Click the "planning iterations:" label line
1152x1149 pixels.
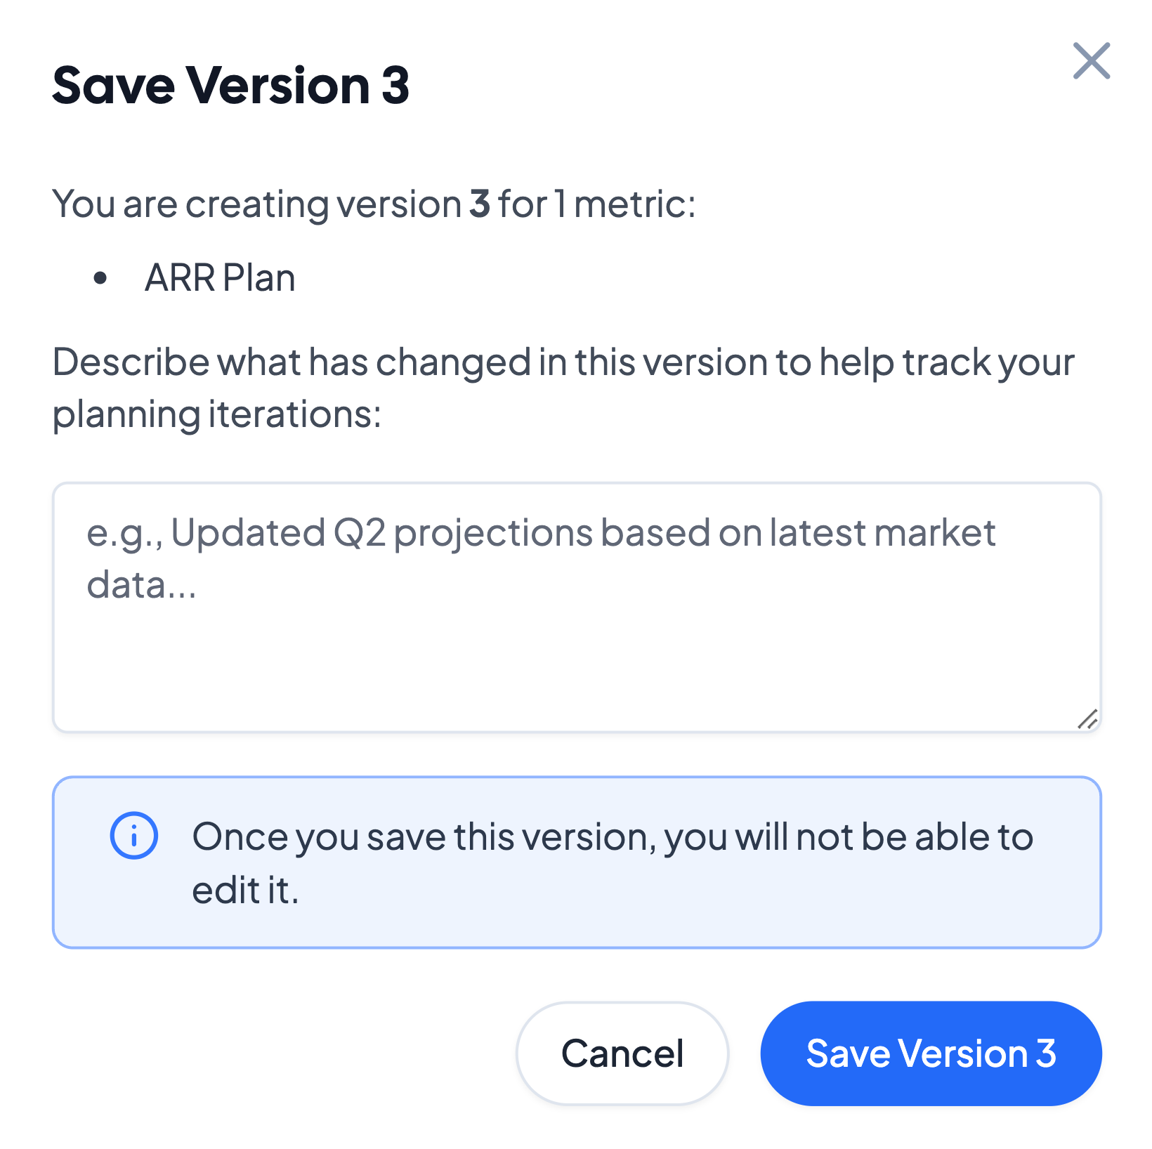click(217, 414)
